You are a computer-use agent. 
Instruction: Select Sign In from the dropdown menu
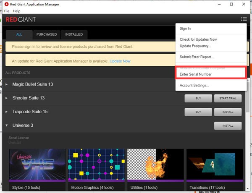click(x=185, y=29)
